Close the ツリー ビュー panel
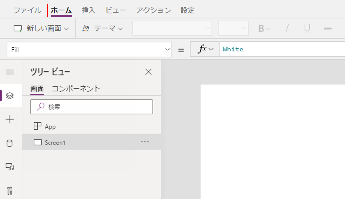The height and width of the screenshot is (199, 345). pyautogui.click(x=148, y=72)
